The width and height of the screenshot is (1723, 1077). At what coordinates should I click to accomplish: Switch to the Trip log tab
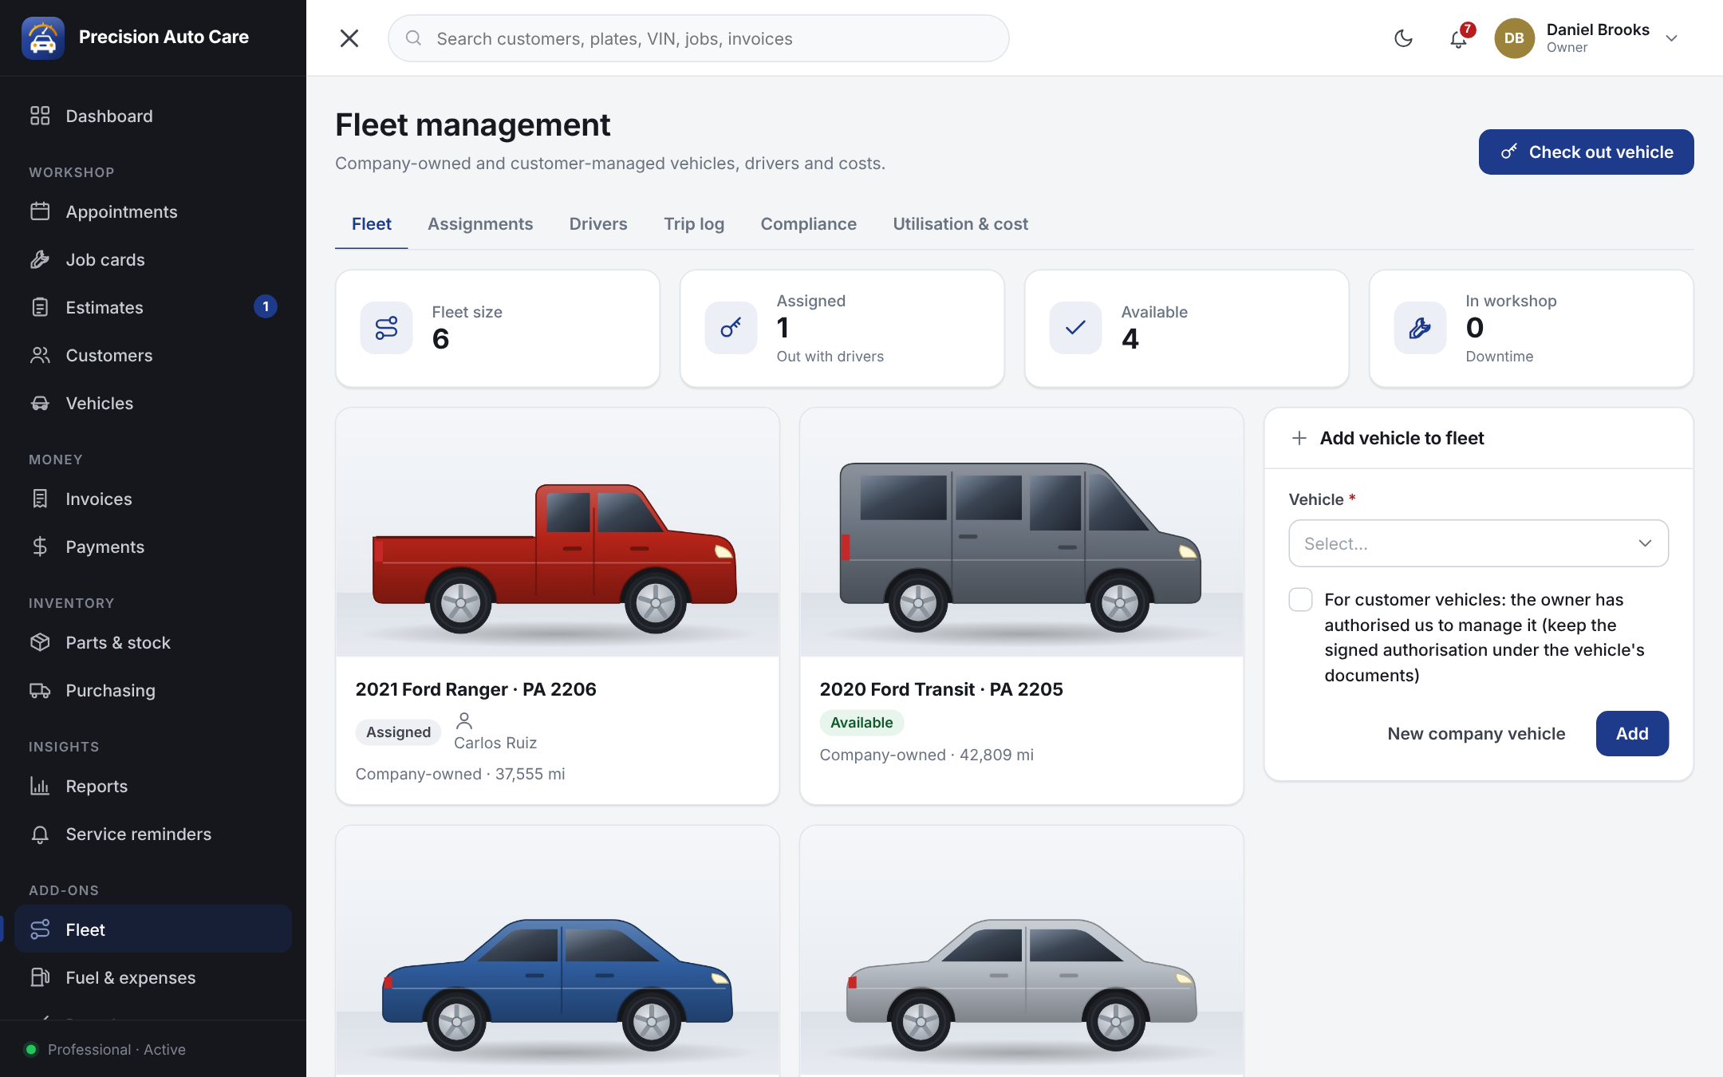(694, 224)
